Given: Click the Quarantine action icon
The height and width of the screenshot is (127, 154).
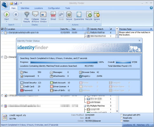Looking at the screenshot, I should point(79,15).
